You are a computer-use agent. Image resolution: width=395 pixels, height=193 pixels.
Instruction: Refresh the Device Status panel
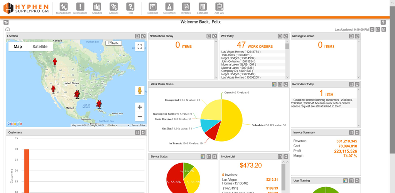214,156
